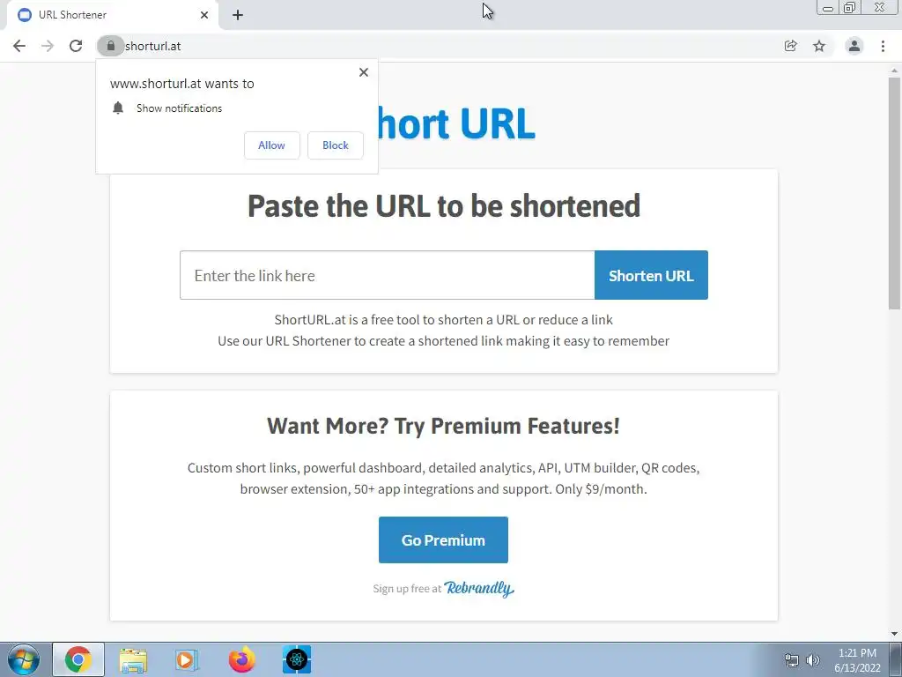Screen dimensions: 902x677
Task: Open the Windows Start menu orb
Action: [24, 659]
